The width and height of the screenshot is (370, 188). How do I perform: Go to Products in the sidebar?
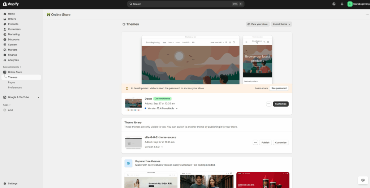pos(13,24)
